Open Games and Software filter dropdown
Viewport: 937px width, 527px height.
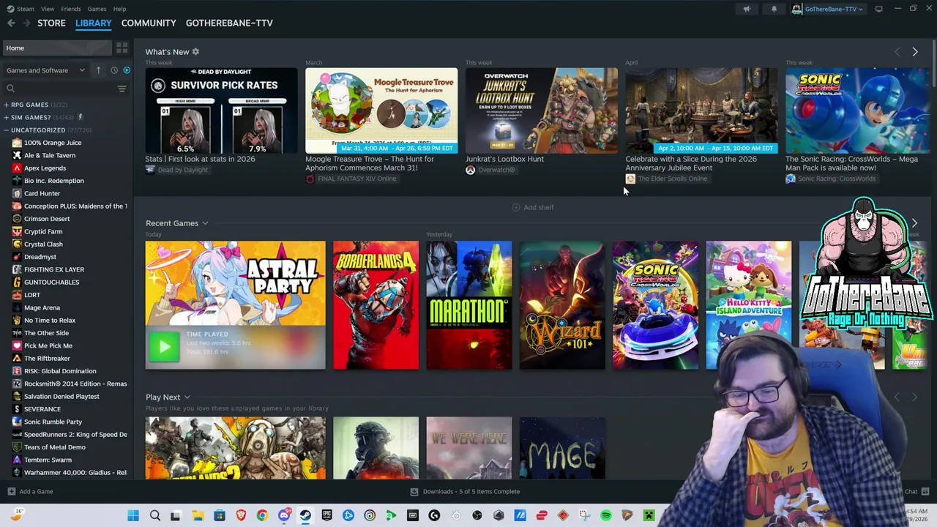[x=45, y=70]
